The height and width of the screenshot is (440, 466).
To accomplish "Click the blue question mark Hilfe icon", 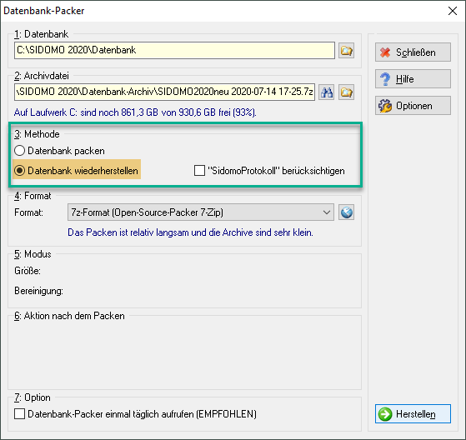I will [x=385, y=79].
